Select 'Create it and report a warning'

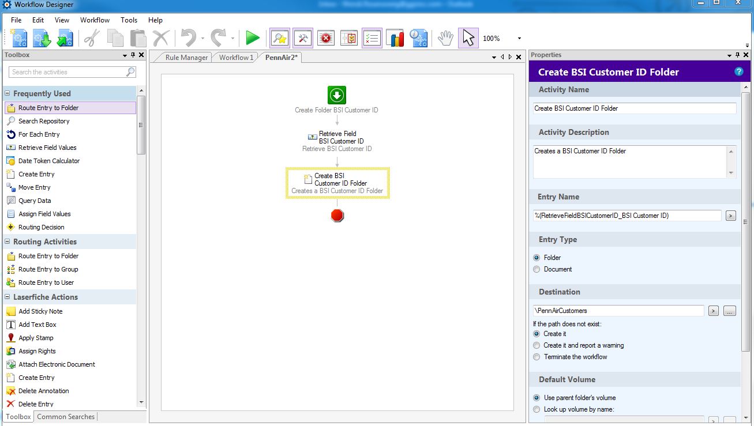coord(537,345)
